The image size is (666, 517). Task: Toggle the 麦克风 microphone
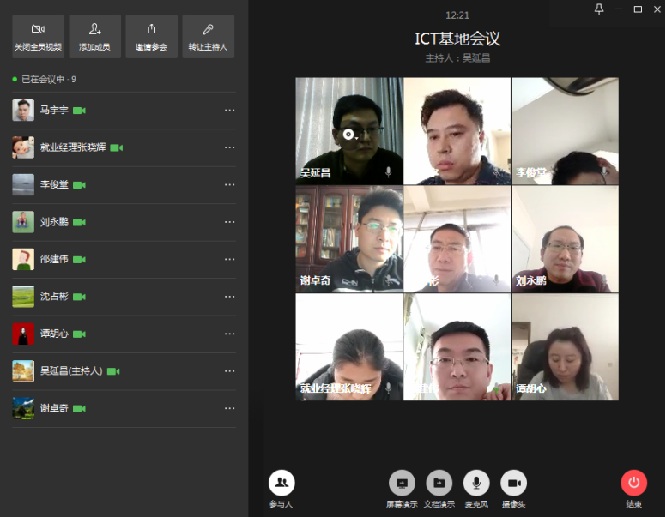click(x=476, y=484)
